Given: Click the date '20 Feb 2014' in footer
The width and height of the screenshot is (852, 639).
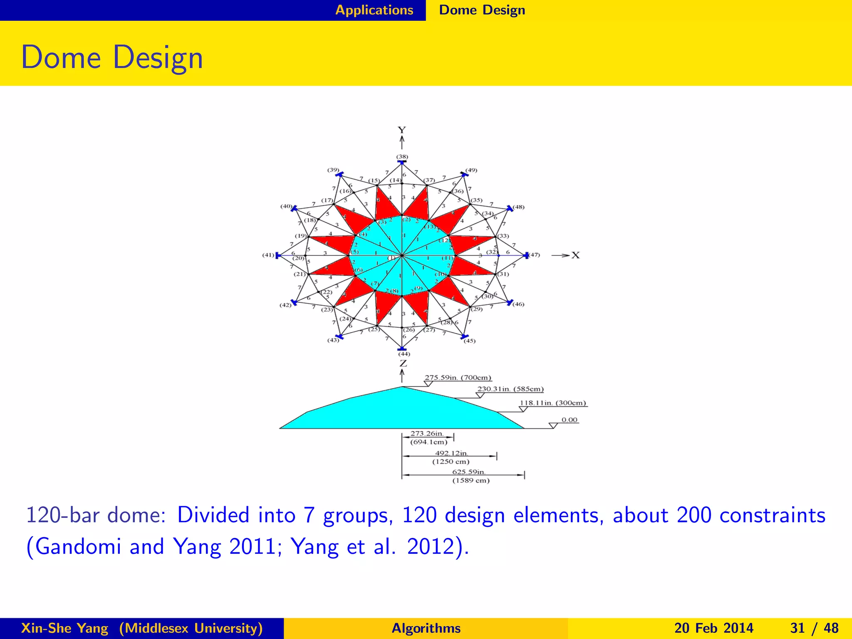Looking at the screenshot, I should [x=714, y=628].
